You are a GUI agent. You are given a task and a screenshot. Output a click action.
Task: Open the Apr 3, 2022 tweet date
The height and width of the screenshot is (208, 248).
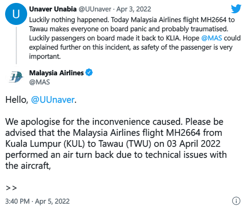[134, 9]
